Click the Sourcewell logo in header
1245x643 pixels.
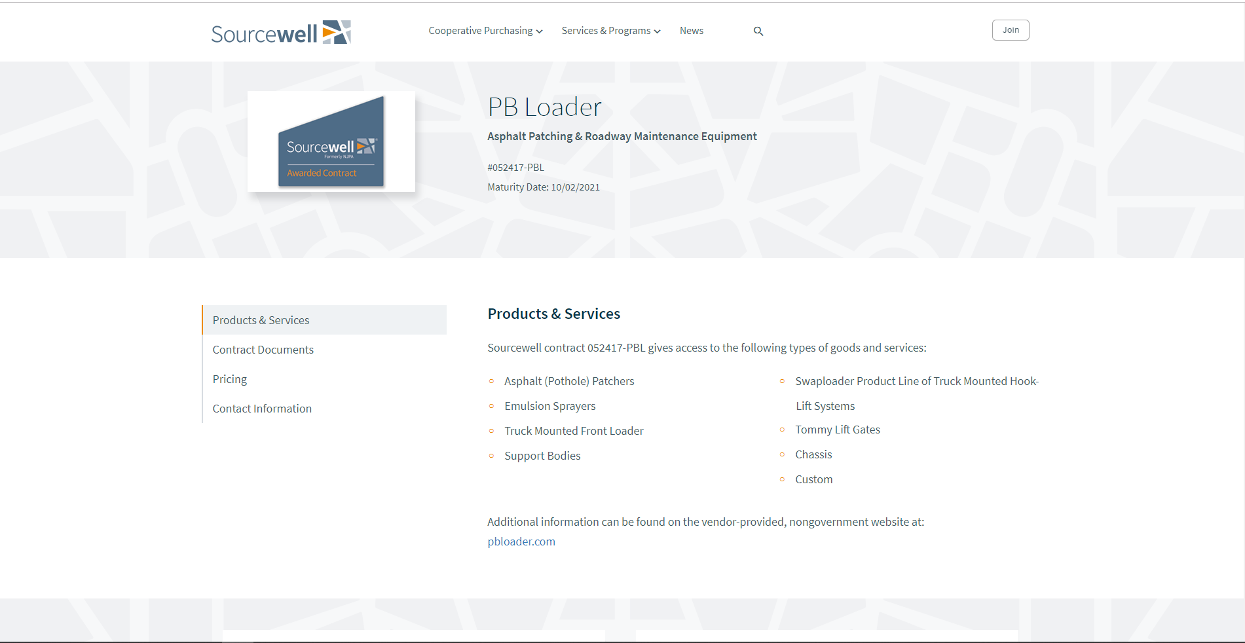(x=280, y=32)
